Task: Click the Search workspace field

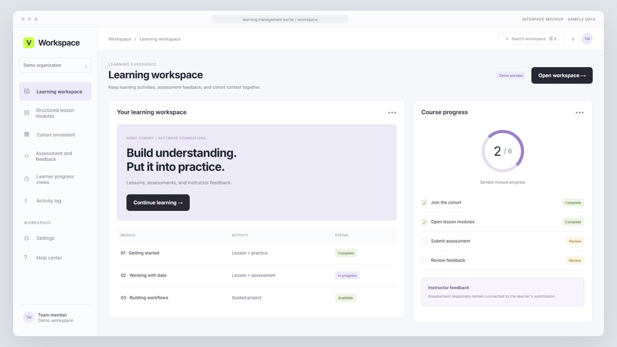Action: click(531, 39)
